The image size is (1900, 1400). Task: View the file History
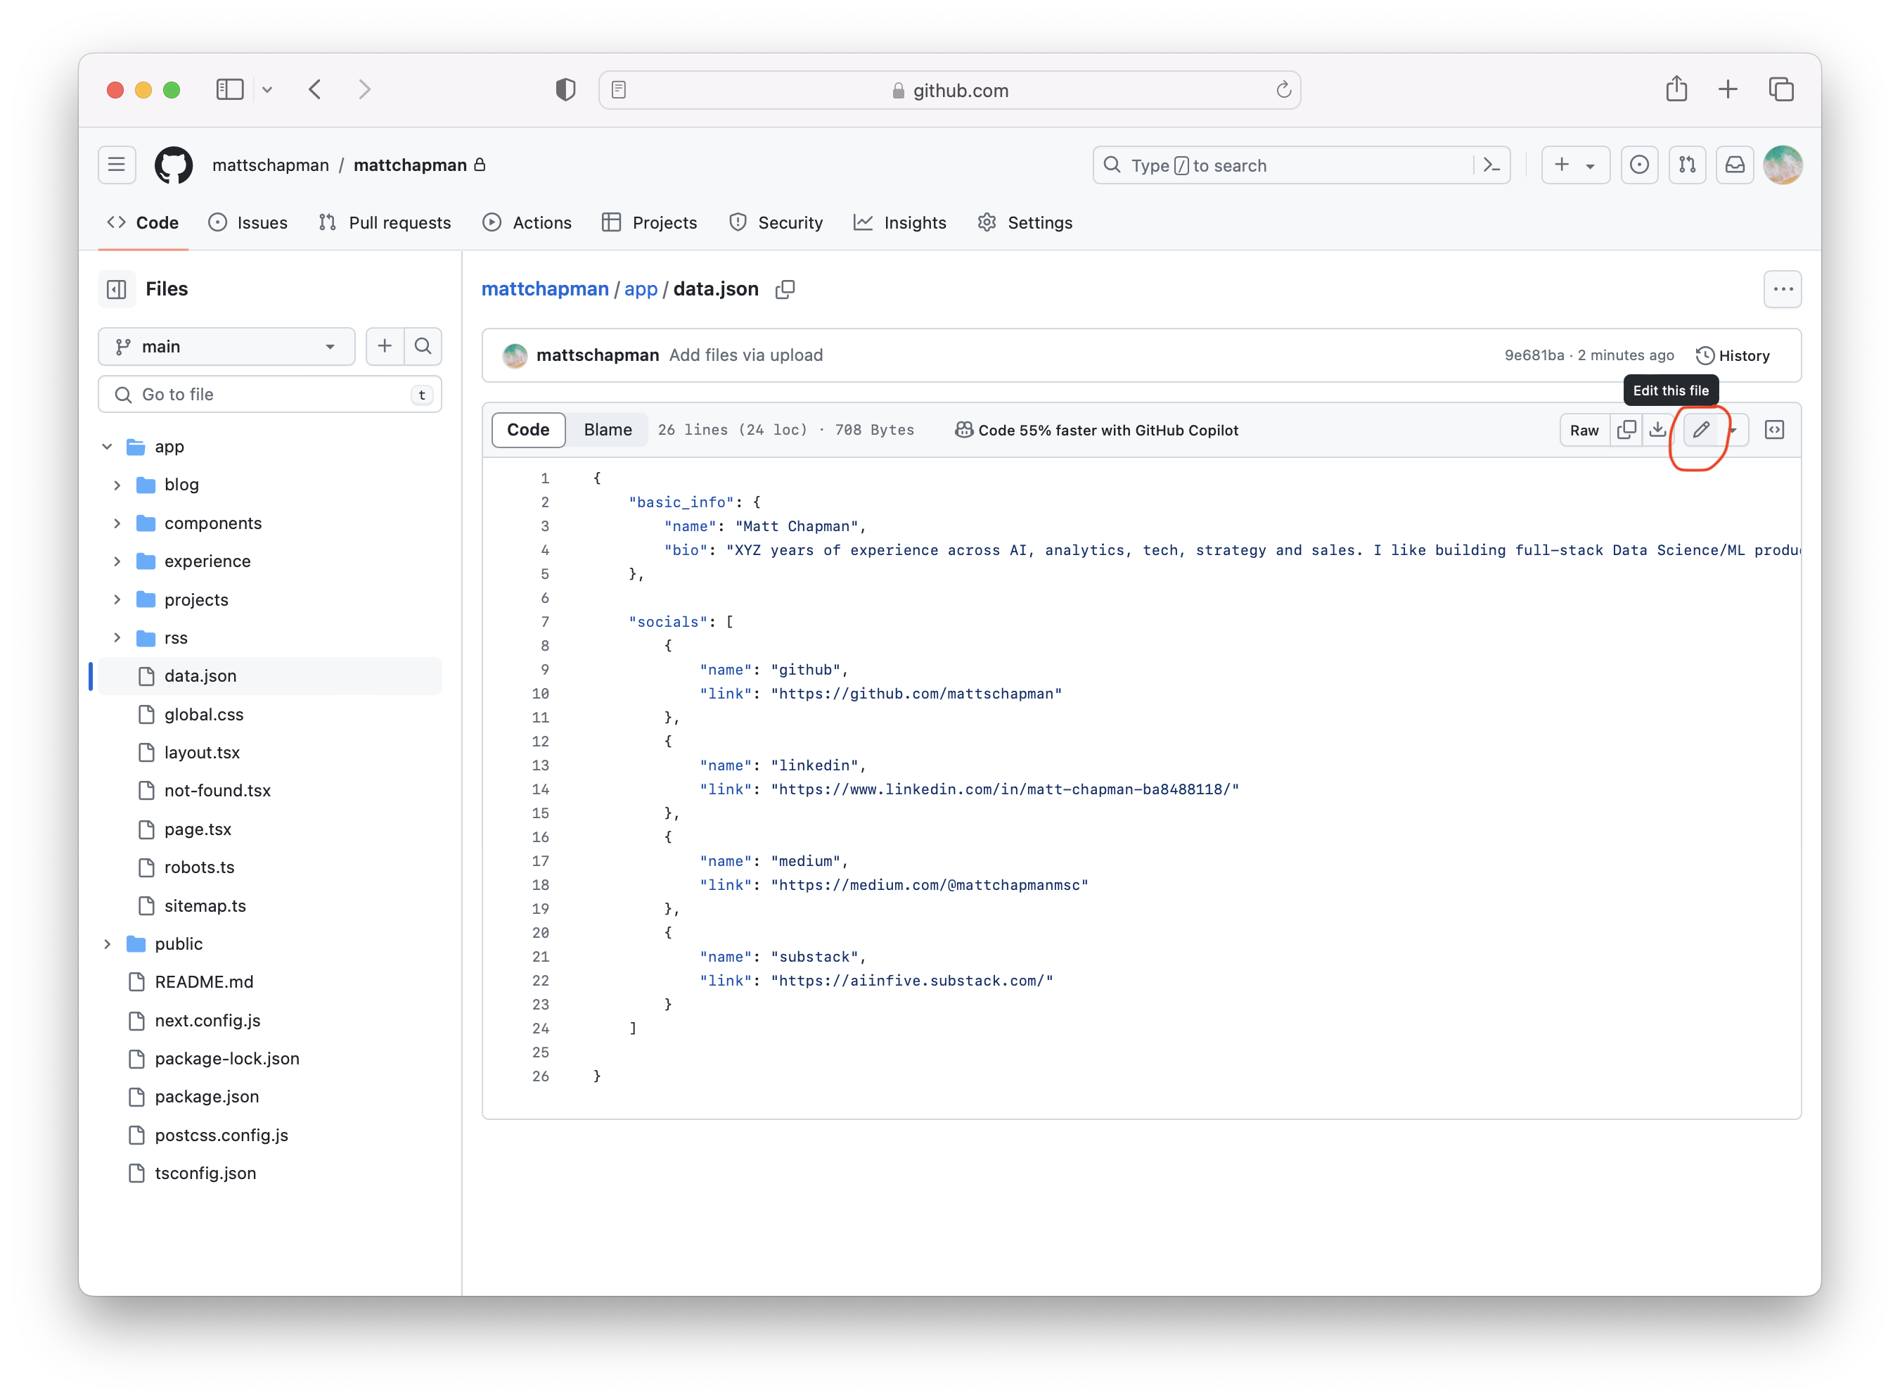point(1732,356)
